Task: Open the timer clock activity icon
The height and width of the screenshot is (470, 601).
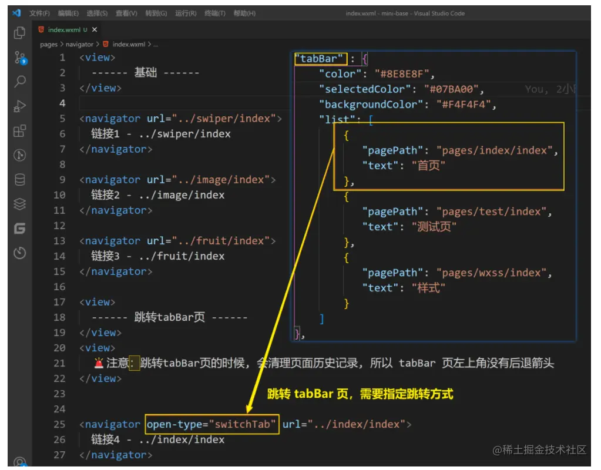Action: tap(19, 253)
